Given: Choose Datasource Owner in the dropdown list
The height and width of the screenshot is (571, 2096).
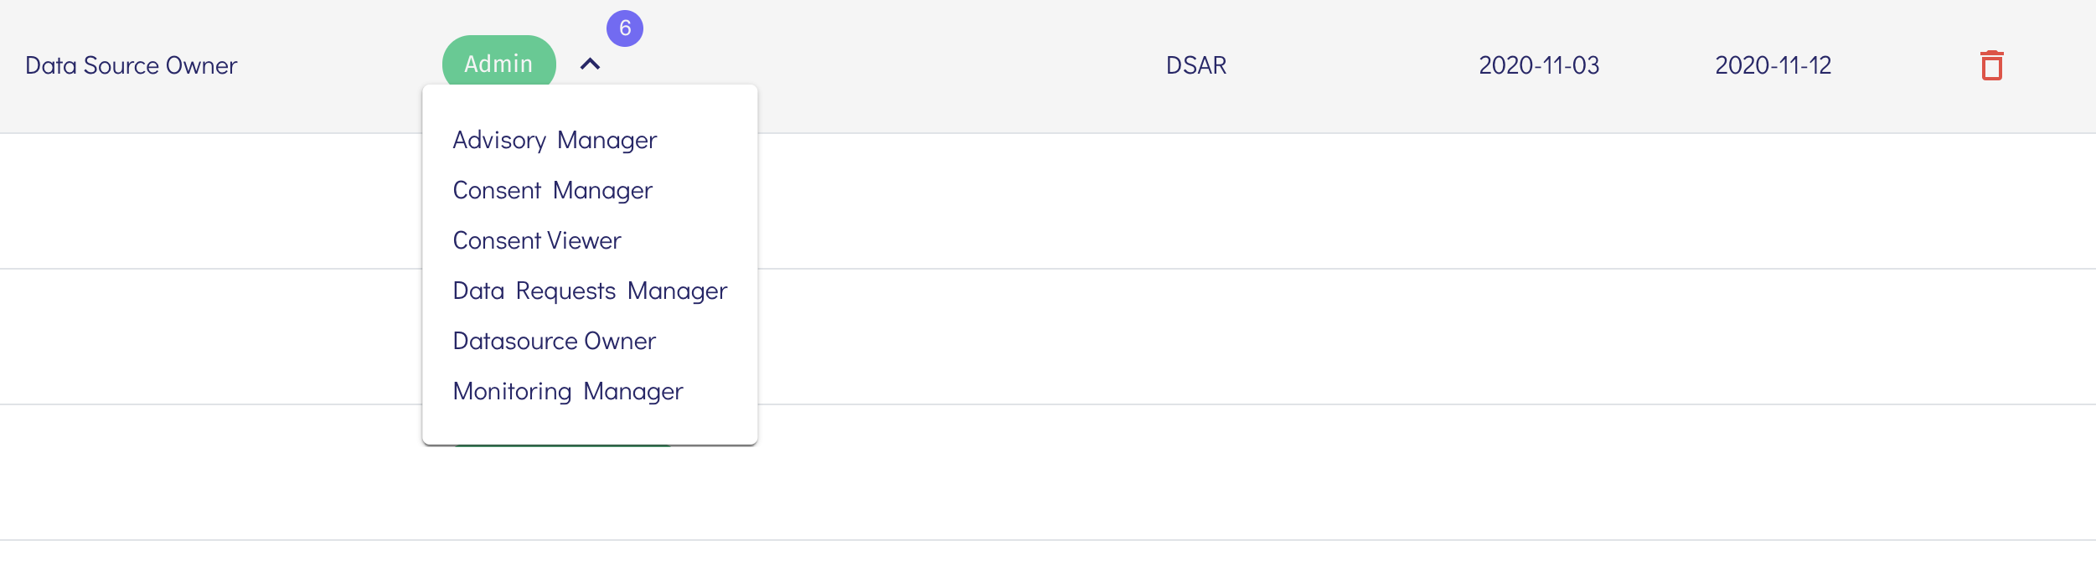Looking at the screenshot, I should (554, 341).
